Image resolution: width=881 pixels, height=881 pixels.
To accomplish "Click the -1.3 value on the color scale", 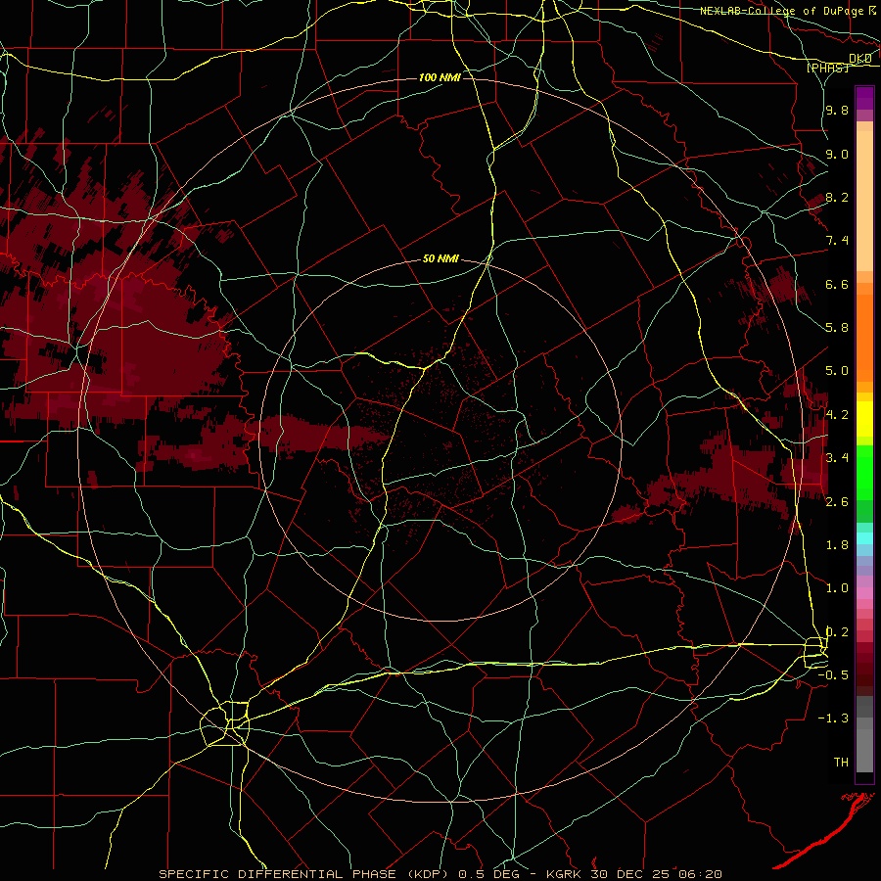I will 833,719.
